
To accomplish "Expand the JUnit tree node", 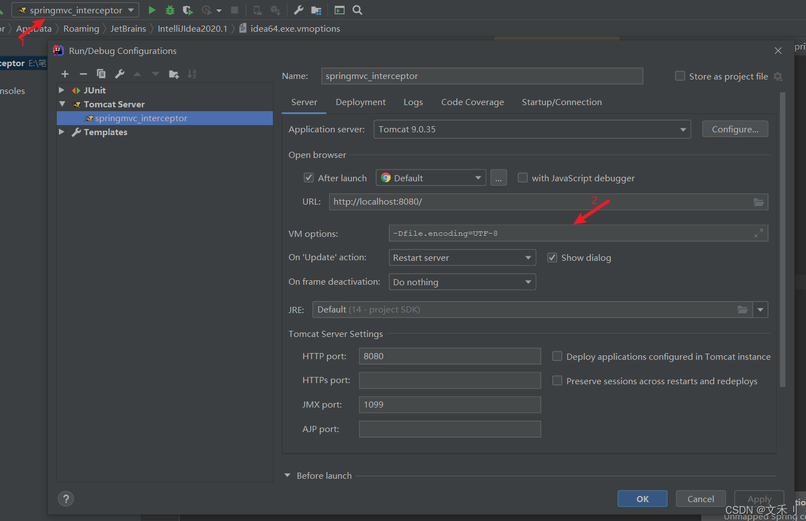I will click(x=62, y=90).
